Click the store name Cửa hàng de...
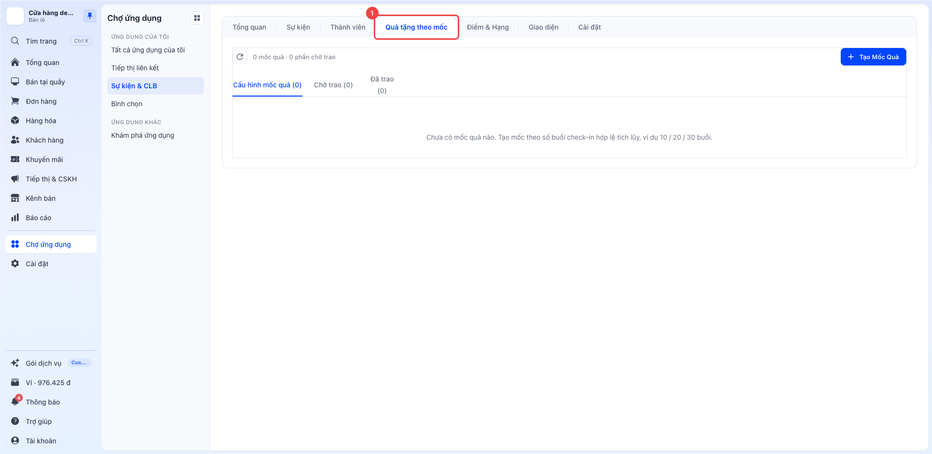This screenshot has height=454, width=932. coord(51,13)
